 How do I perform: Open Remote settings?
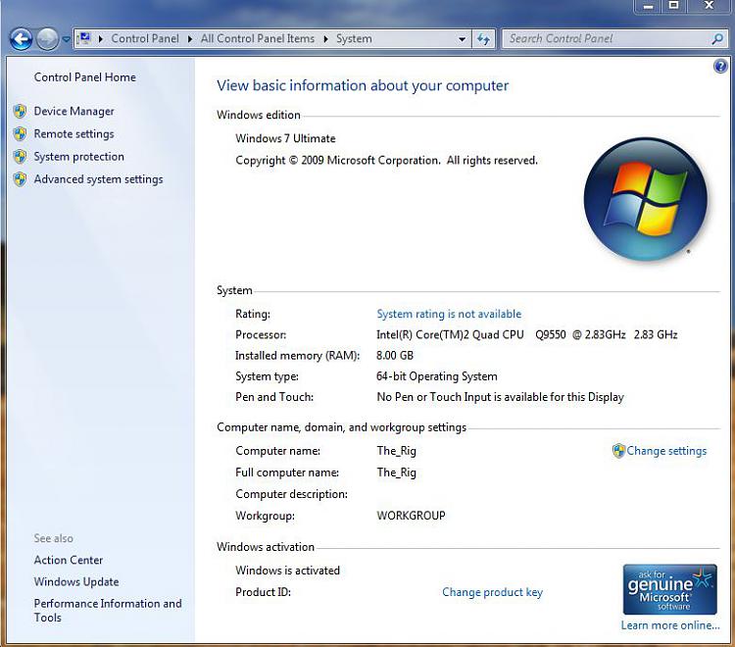tap(74, 134)
